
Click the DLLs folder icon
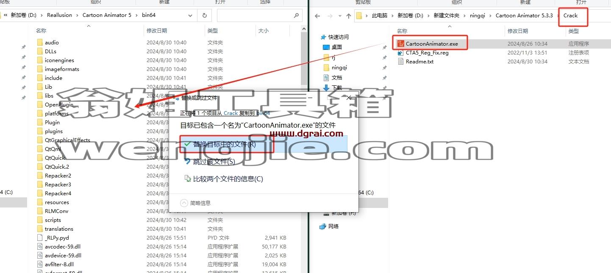(x=40, y=51)
